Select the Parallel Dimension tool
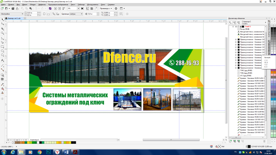The width and height of the screenshot is (276, 155). [x=2, y=65]
